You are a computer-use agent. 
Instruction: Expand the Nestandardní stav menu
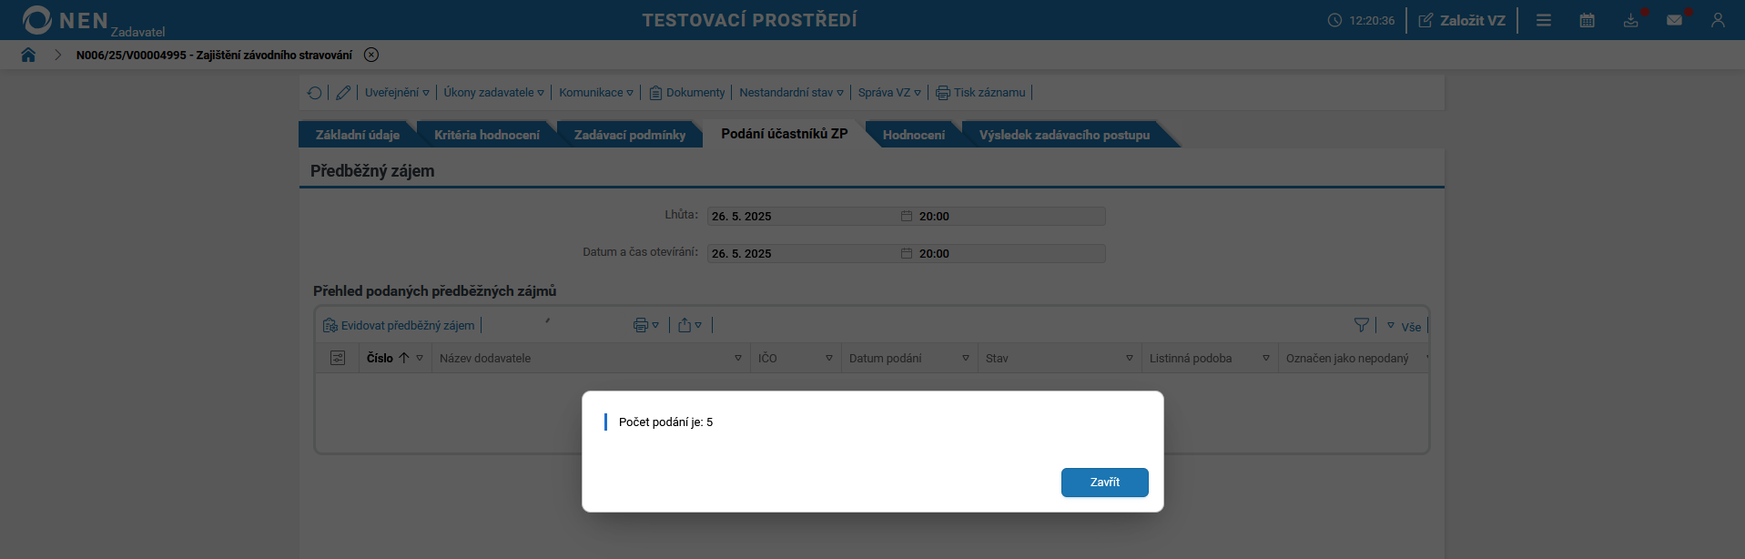pos(791,93)
